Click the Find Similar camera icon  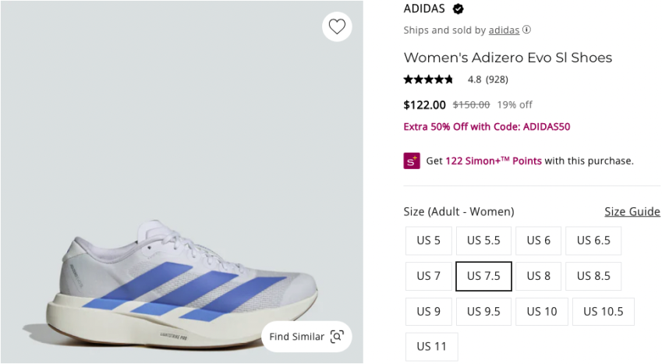[x=337, y=337]
